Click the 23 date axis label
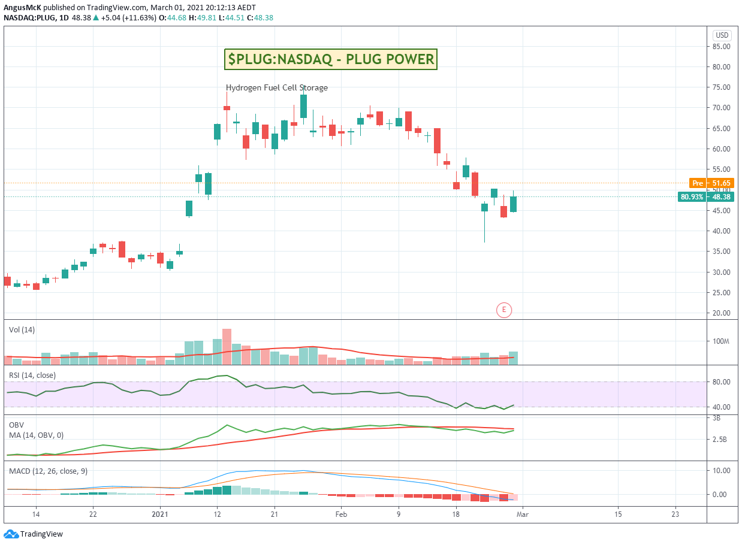 [x=675, y=514]
